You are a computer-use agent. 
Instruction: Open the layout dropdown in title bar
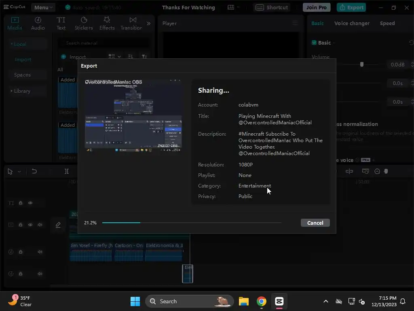(x=233, y=7)
